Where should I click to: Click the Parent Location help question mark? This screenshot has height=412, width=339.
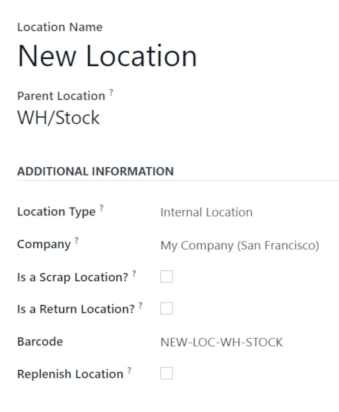click(x=111, y=92)
